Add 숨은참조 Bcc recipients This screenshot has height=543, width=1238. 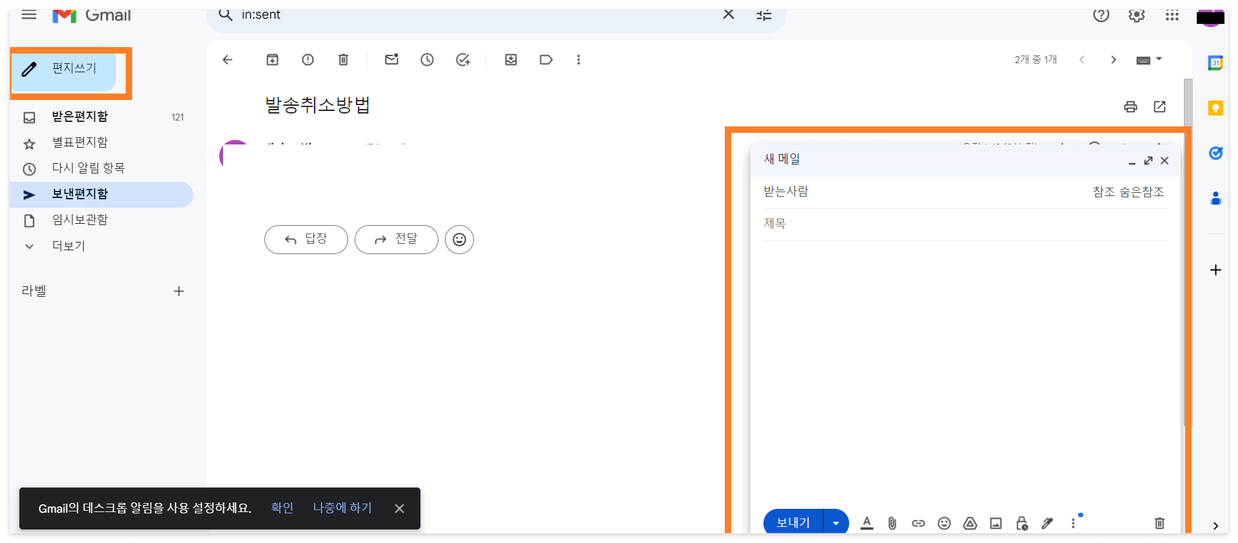click(1142, 192)
